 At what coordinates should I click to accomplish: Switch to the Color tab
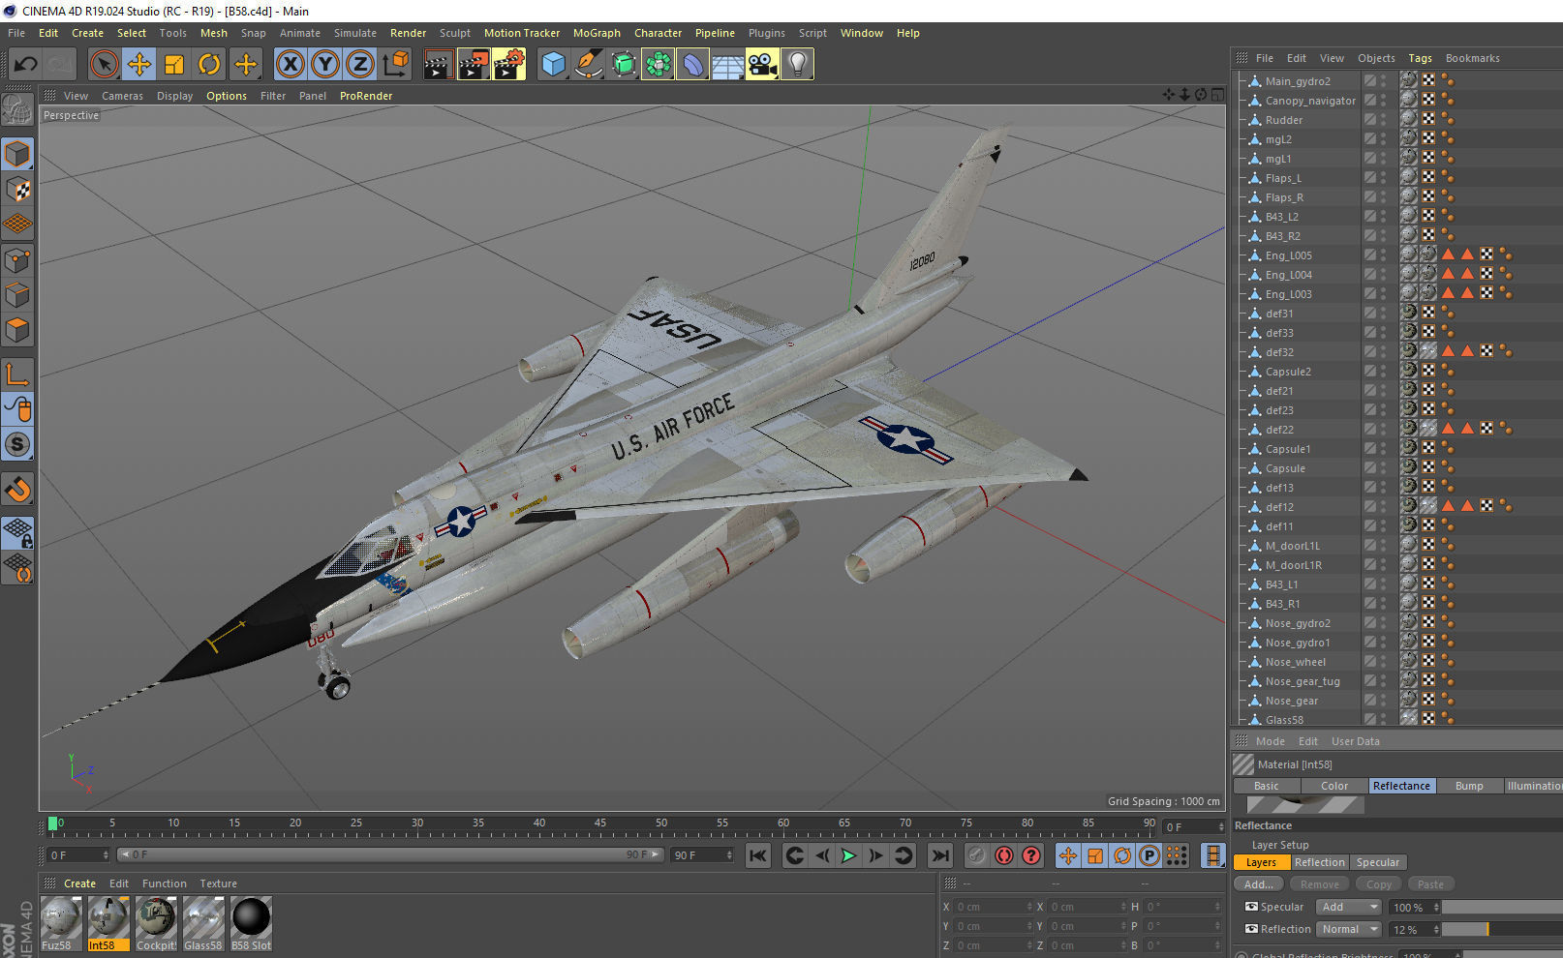click(x=1334, y=786)
